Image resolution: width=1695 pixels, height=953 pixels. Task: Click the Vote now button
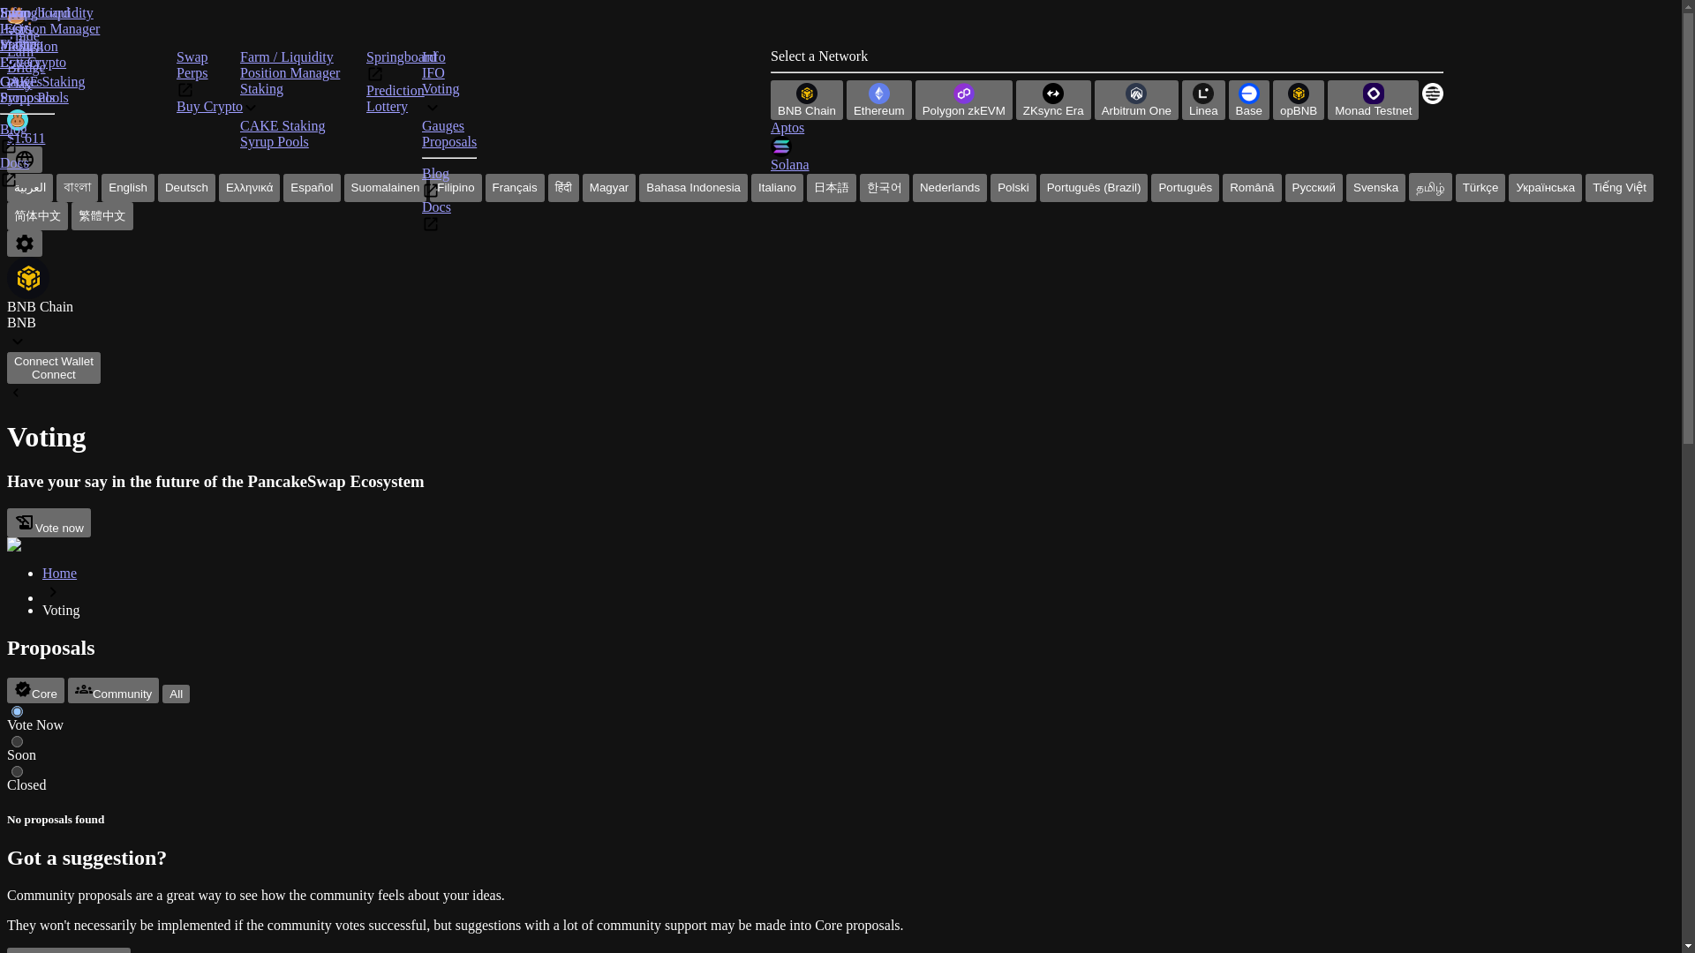coord(49,522)
